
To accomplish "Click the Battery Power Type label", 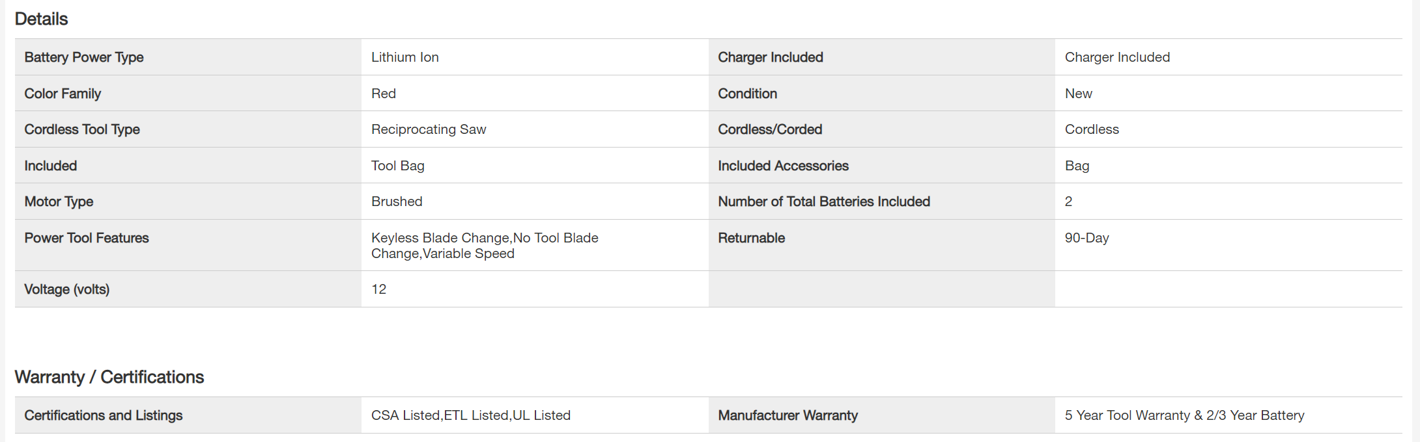I will [83, 57].
